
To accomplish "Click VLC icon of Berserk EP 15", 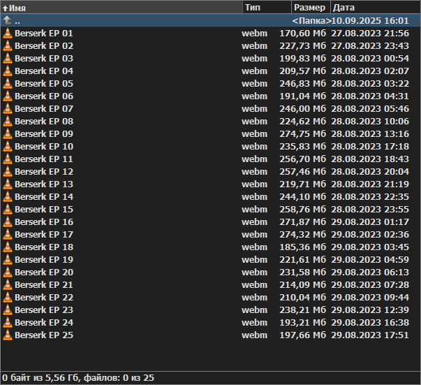I will click(8, 209).
